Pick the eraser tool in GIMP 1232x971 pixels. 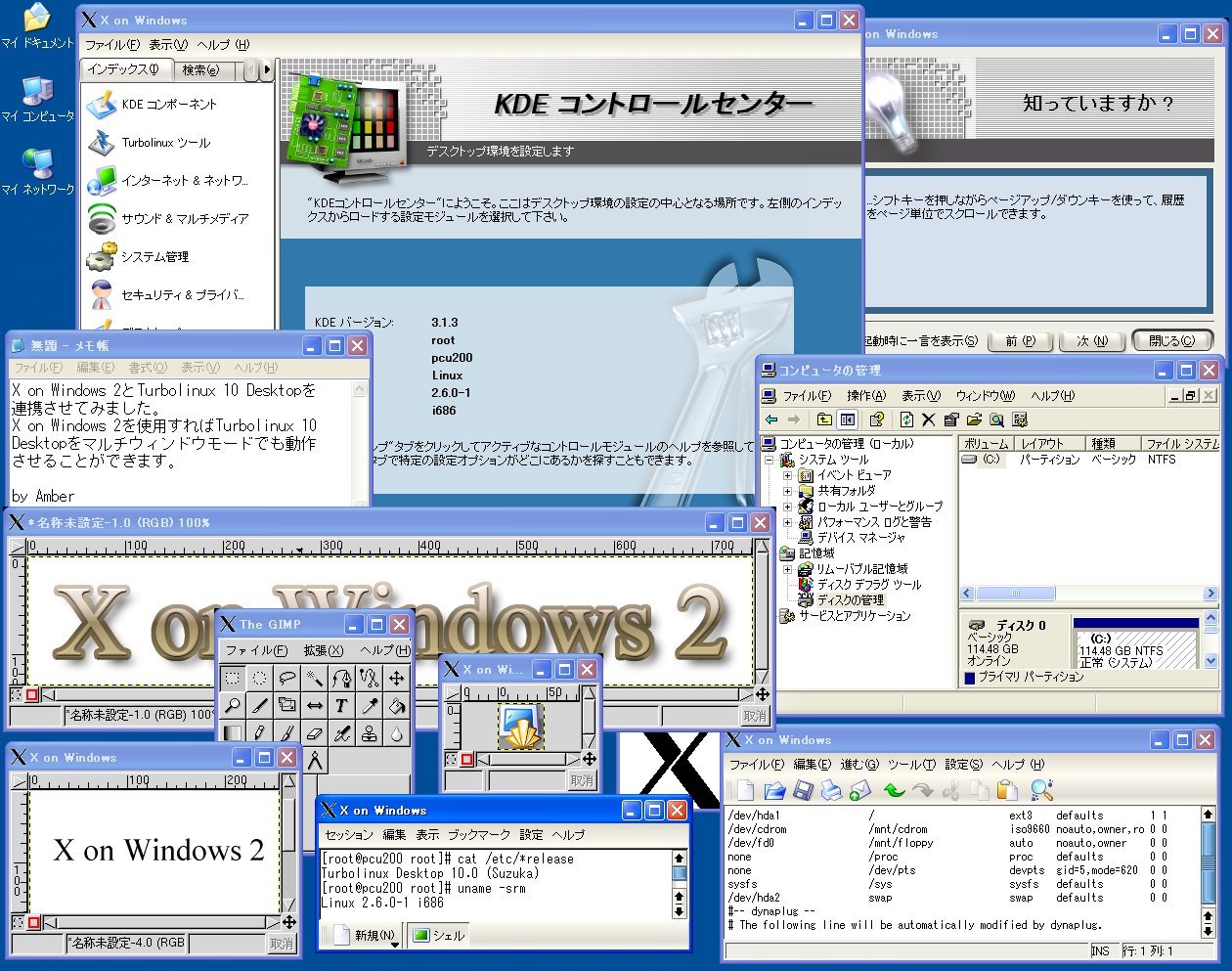pyautogui.click(x=314, y=731)
